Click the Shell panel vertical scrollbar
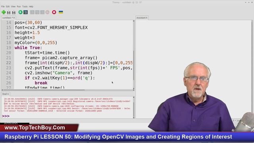The width and height of the screenshot is (254, 143). pyautogui.click(x=134, y=107)
